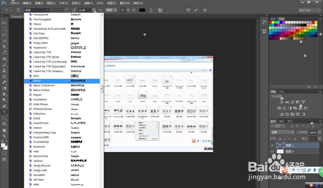Open the blend mode dropdown 正常
Screen dimensions: 323x188
[282, 132]
